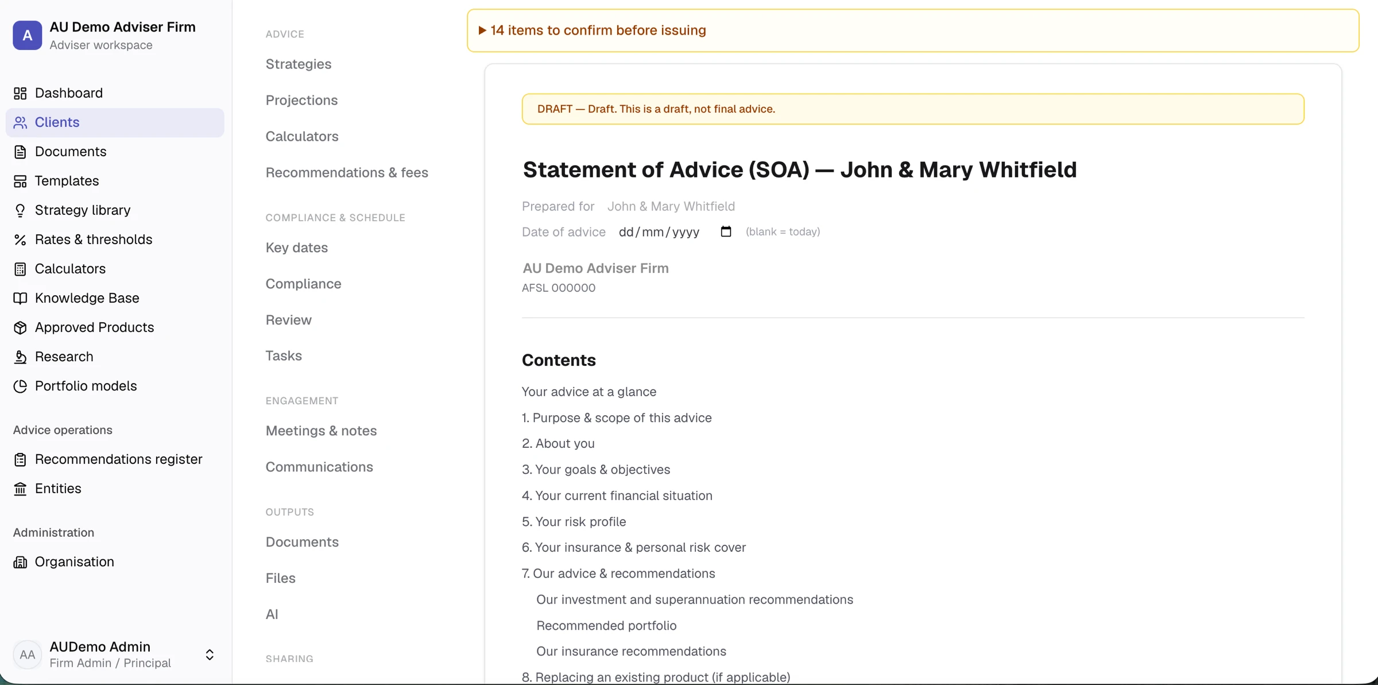The height and width of the screenshot is (685, 1378).
Task: Jump to 'Recommended portfolio'
Action: pyautogui.click(x=606, y=626)
